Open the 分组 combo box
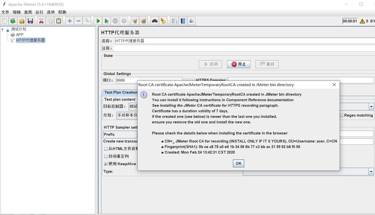 [x=127, y=115]
